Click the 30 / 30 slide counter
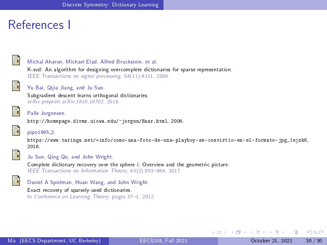Image resolution: width=327 pixels, height=245 pixels. point(314,241)
